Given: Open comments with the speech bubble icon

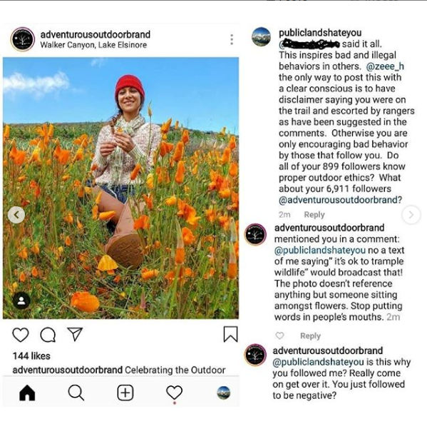Looking at the screenshot, I should coord(48,335).
